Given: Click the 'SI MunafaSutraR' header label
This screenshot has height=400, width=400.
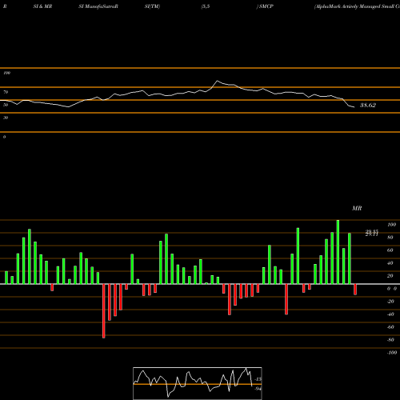Looking at the screenshot, I should click(98, 6).
